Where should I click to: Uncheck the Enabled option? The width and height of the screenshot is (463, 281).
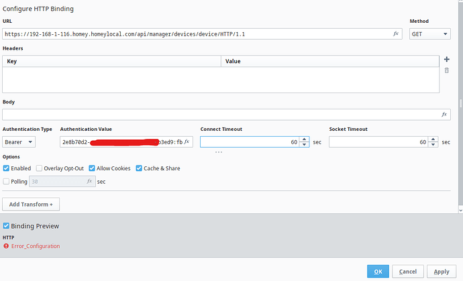coord(6,168)
